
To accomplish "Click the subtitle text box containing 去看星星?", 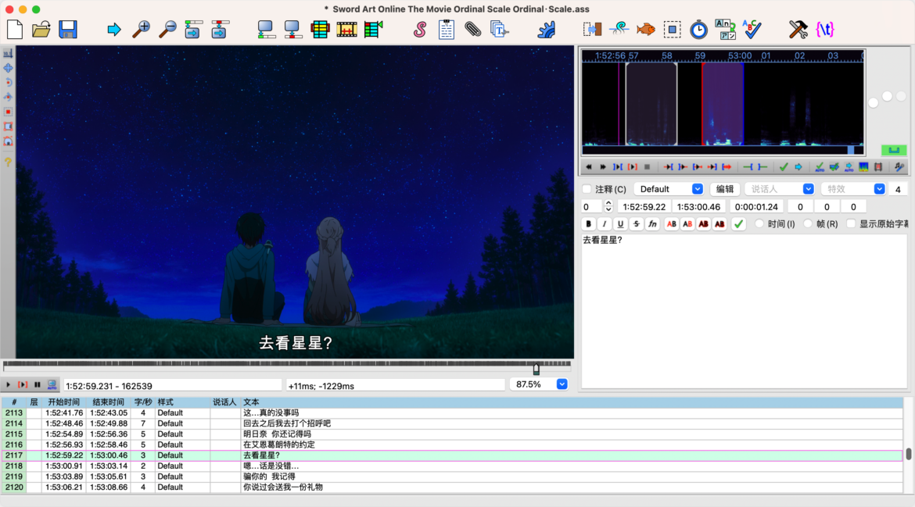I will 744,311.
